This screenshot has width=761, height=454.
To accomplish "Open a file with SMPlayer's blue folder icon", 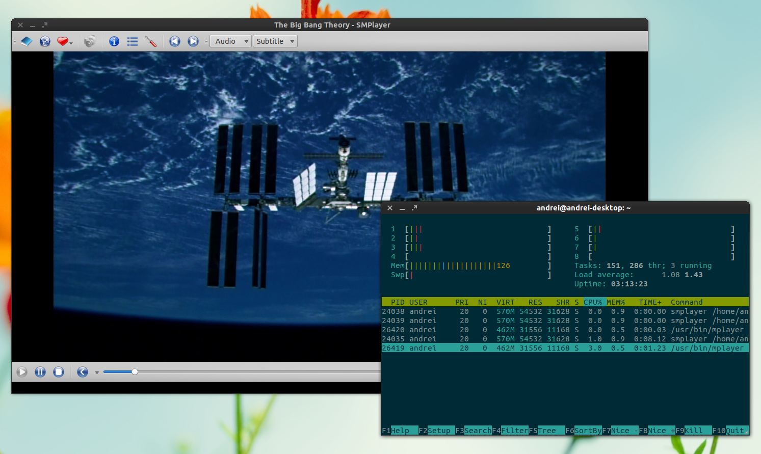I will [x=27, y=41].
